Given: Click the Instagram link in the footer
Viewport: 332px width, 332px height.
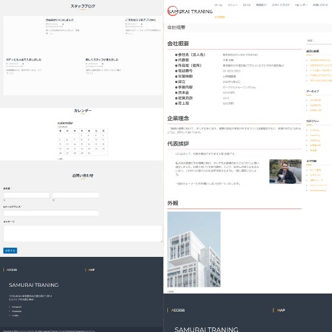Looking at the screenshot, I should 17,307.
